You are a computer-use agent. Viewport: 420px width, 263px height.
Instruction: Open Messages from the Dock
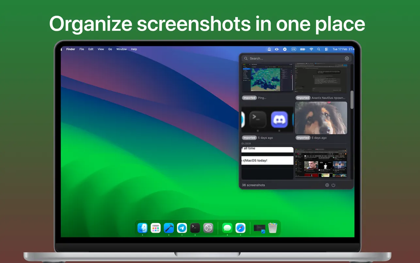coord(227,228)
